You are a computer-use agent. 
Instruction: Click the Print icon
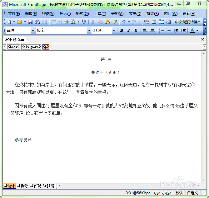66,22
